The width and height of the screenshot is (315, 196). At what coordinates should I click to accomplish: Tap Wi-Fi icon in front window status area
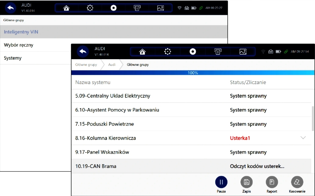[263, 52]
